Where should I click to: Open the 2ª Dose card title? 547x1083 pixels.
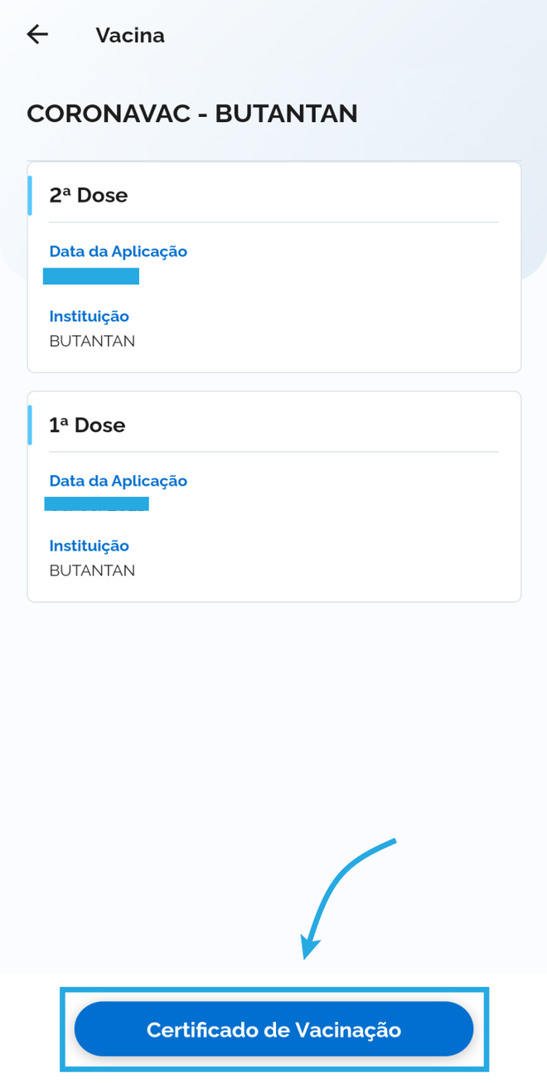coord(89,195)
